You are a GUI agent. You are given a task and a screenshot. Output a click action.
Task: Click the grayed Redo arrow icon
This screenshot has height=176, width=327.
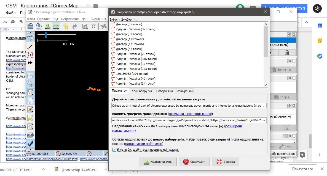[x=75, y=26]
